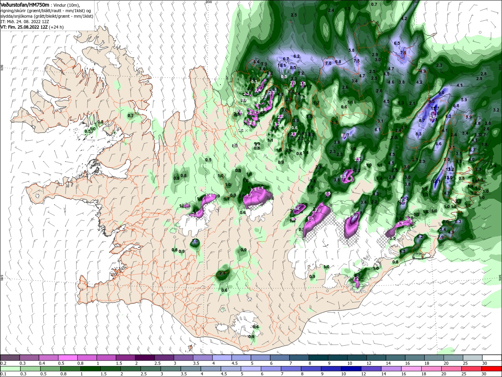Viewport: 502px width, 377px height.
Task: Click the '0.2' label in the upper legend row
Action: [x=3, y=363]
